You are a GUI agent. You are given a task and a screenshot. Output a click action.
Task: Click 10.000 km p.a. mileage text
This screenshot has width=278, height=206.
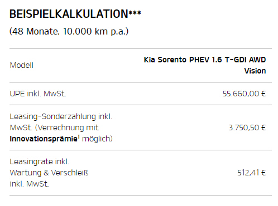tap(95, 31)
